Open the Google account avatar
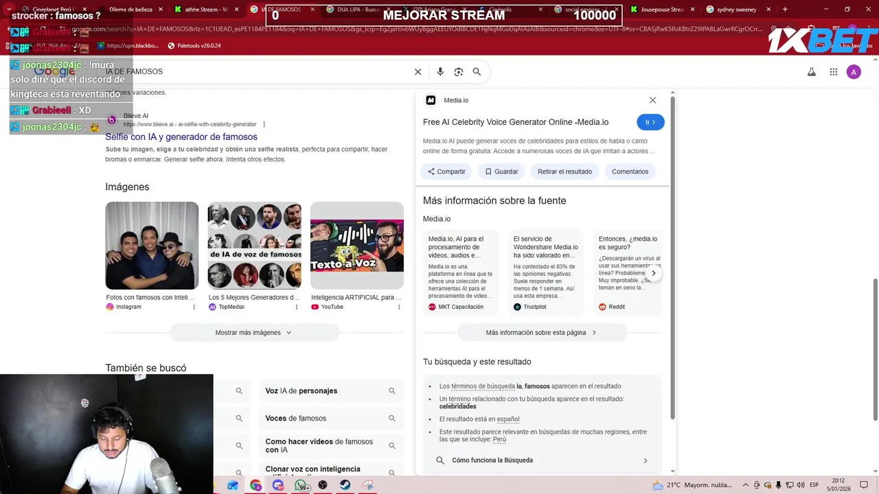This screenshot has height=494, width=879. tap(854, 72)
